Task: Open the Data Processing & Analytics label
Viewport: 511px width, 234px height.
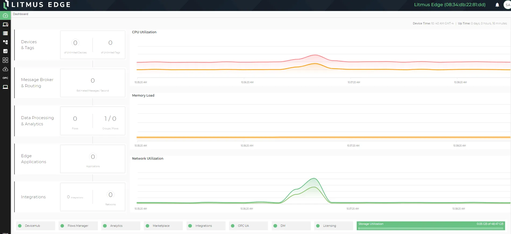Action: point(37,121)
